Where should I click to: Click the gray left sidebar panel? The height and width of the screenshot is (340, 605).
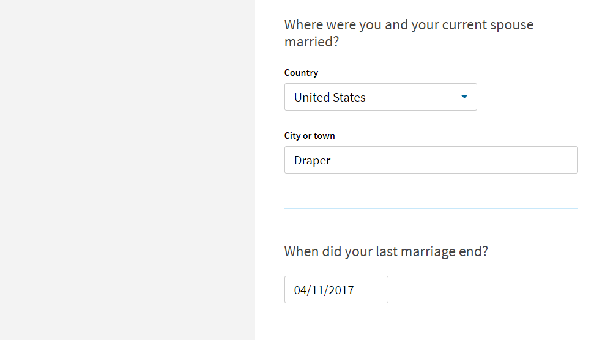click(127, 170)
